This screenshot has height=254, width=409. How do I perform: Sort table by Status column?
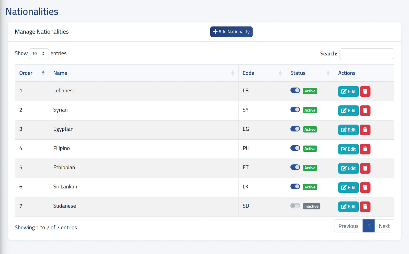tap(310, 73)
